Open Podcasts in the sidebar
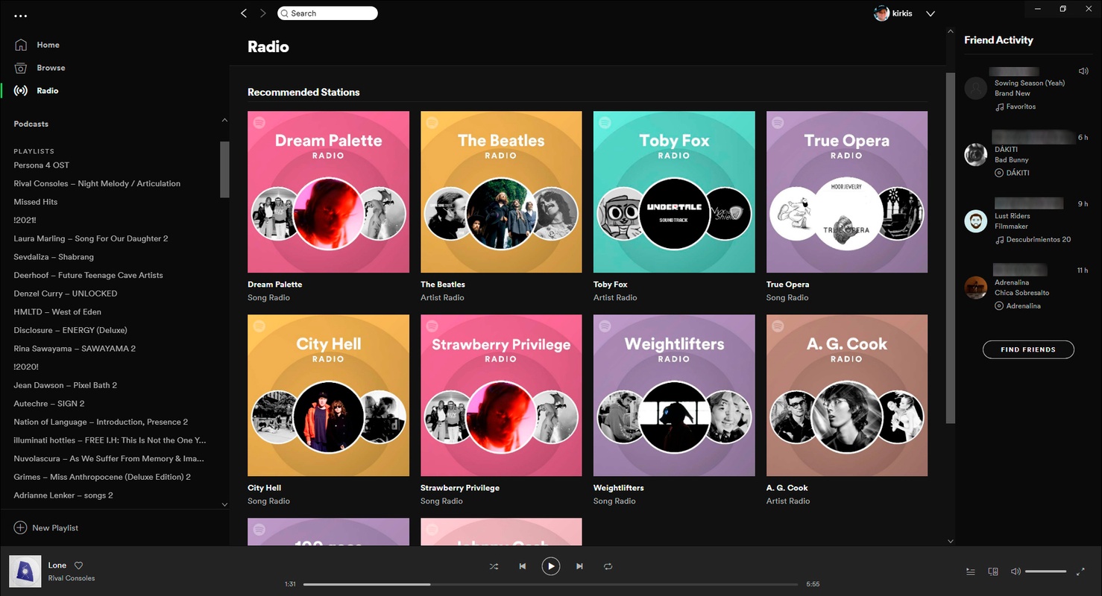The image size is (1102, 596). click(x=31, y=124)
